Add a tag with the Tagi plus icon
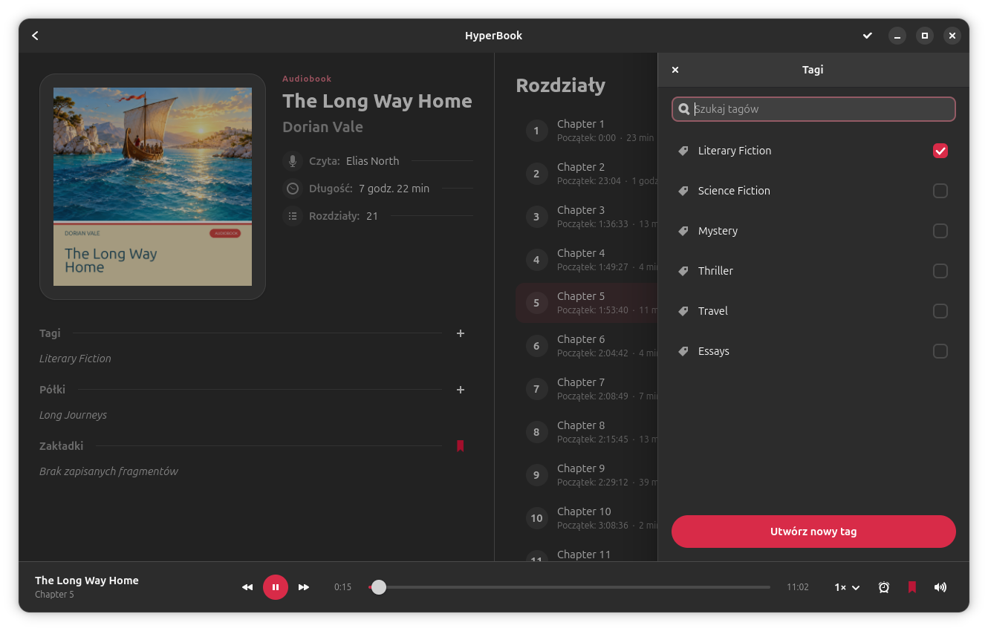The width and height of the screenshot is (988, 631). pyautogui.click(x=461, y=333)
